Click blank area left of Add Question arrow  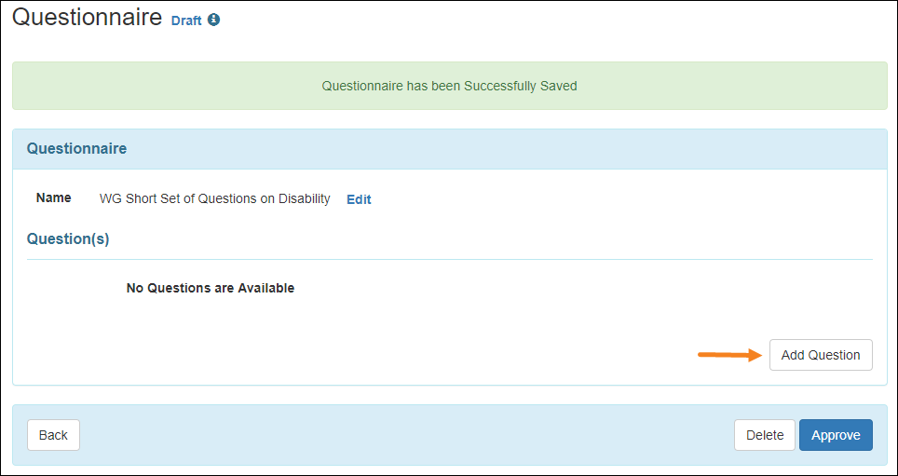[458, 355]
